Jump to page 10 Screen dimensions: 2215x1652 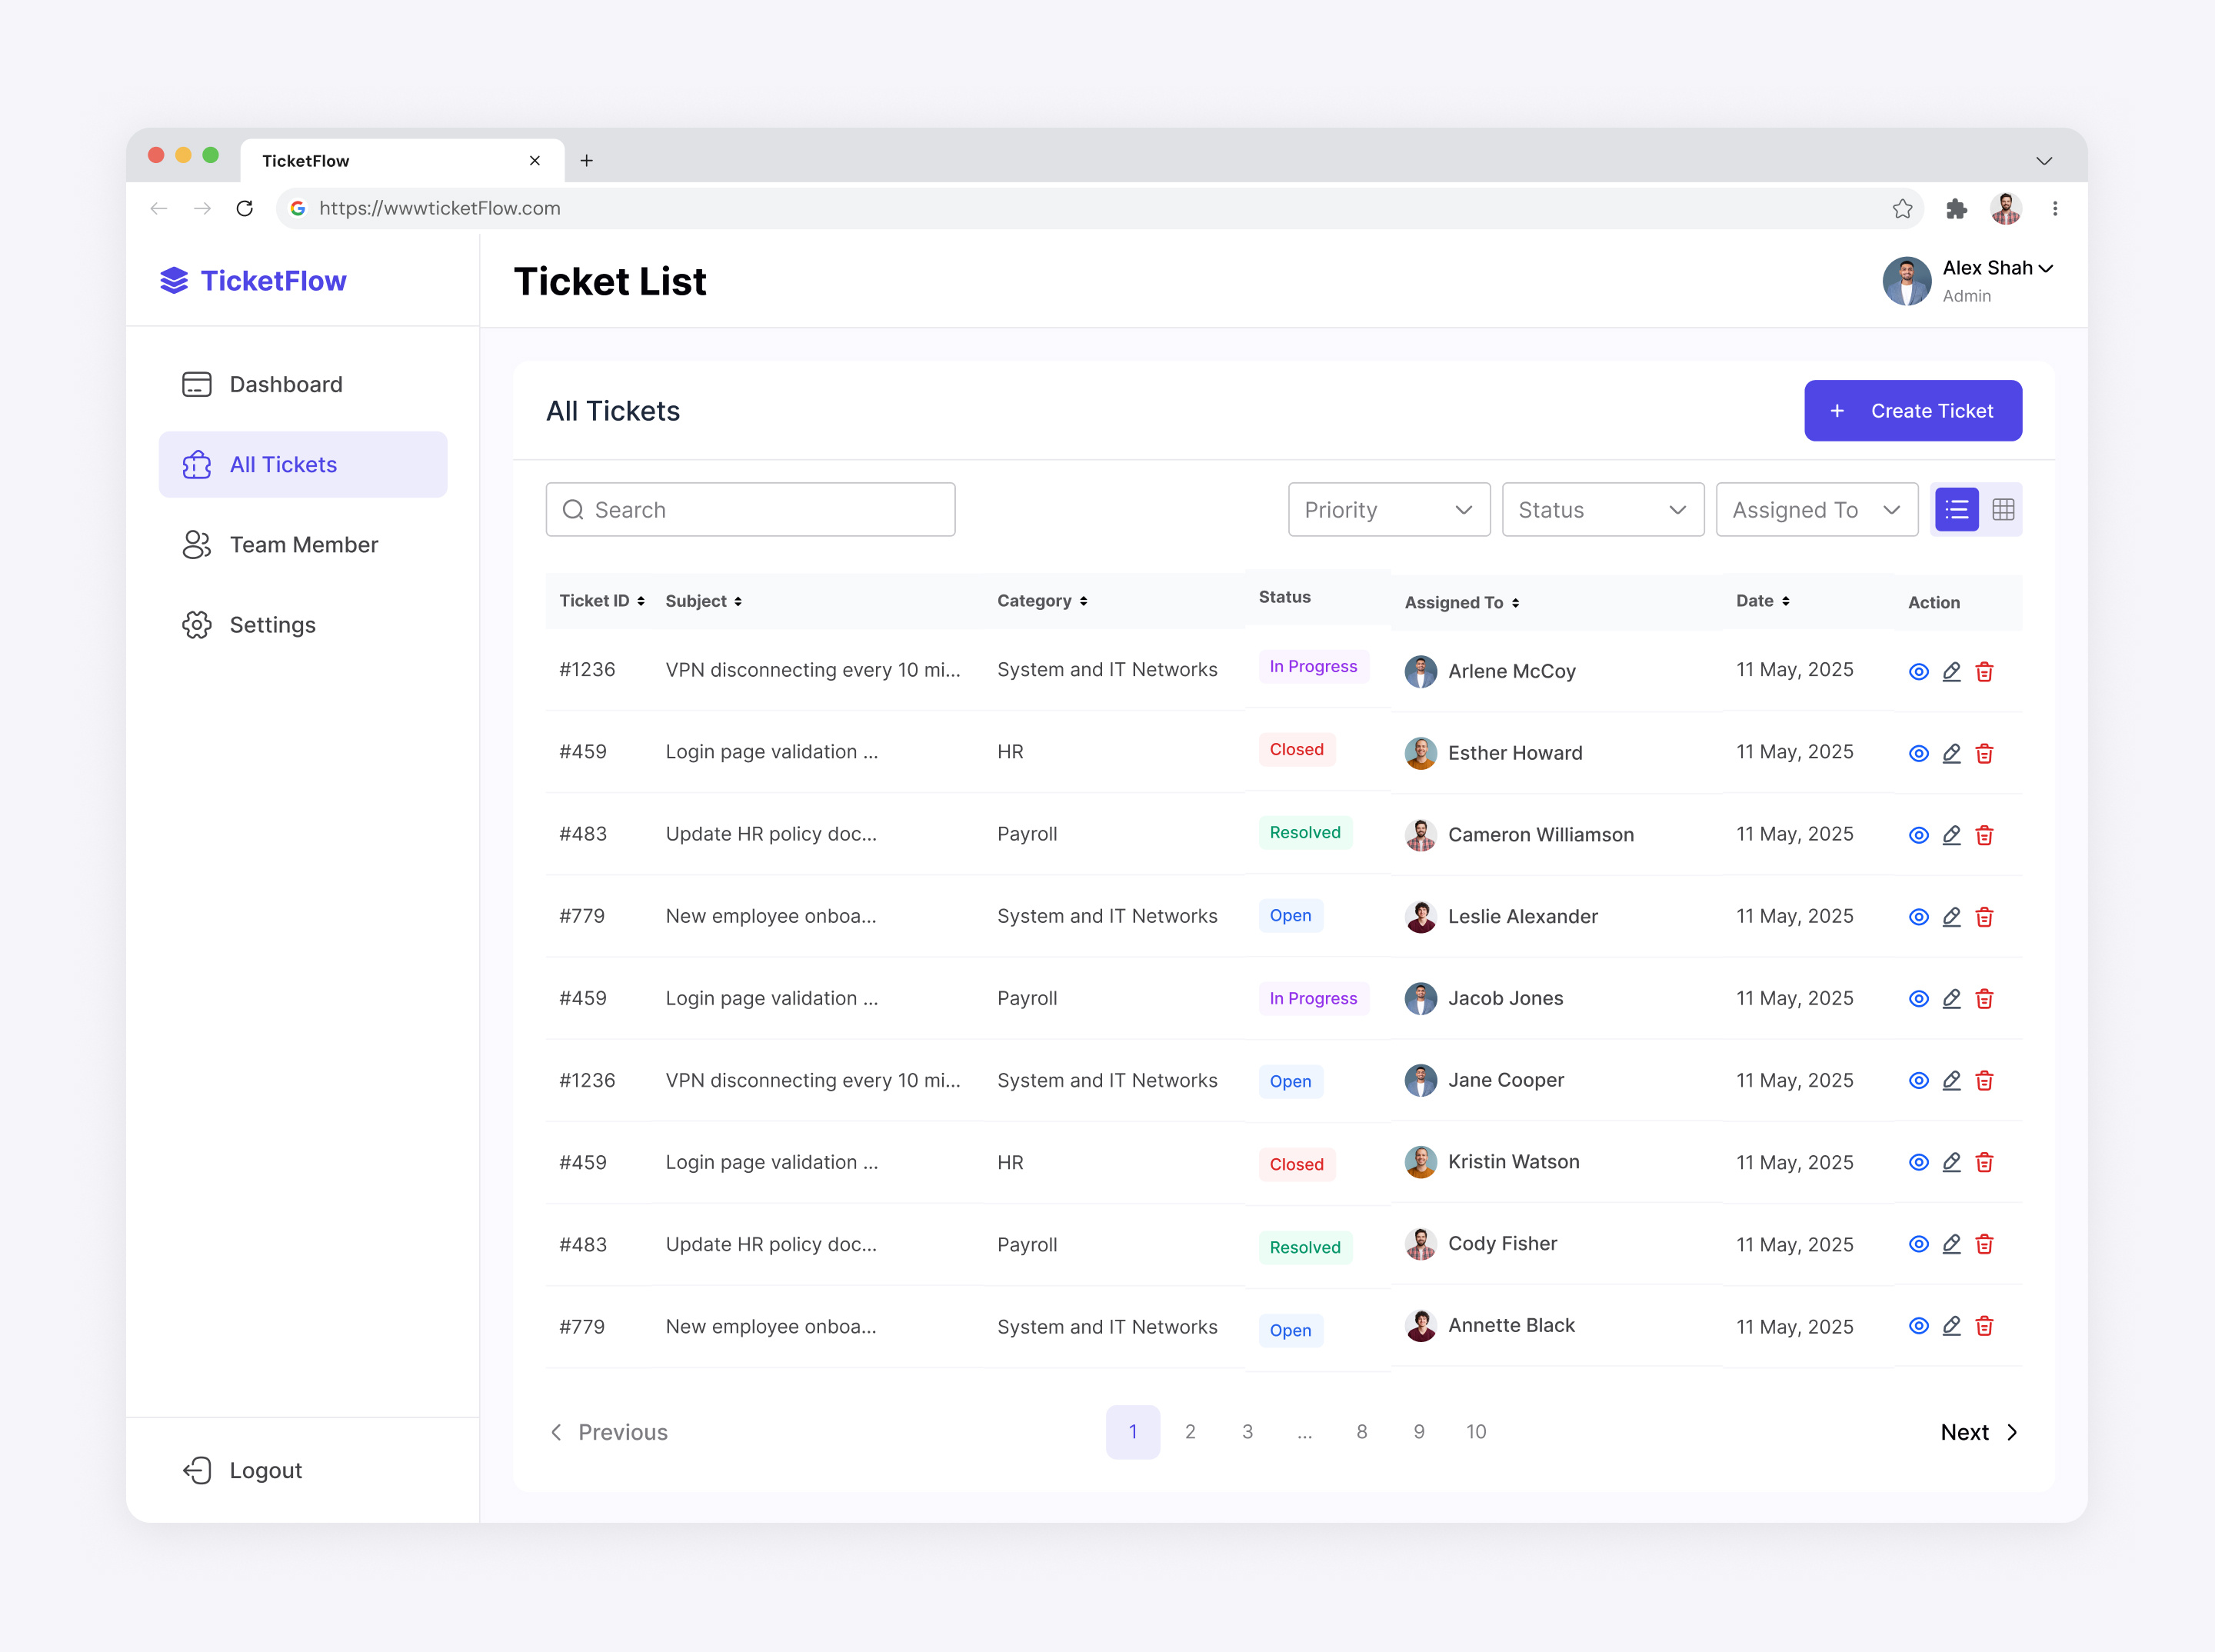(x=1476, y=1432)
